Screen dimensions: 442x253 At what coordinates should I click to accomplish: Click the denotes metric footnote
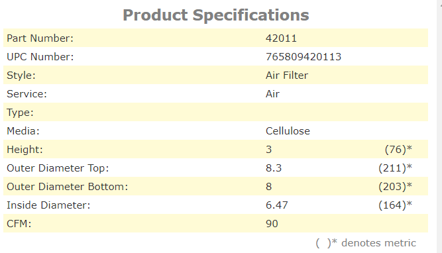coord(366,243)
